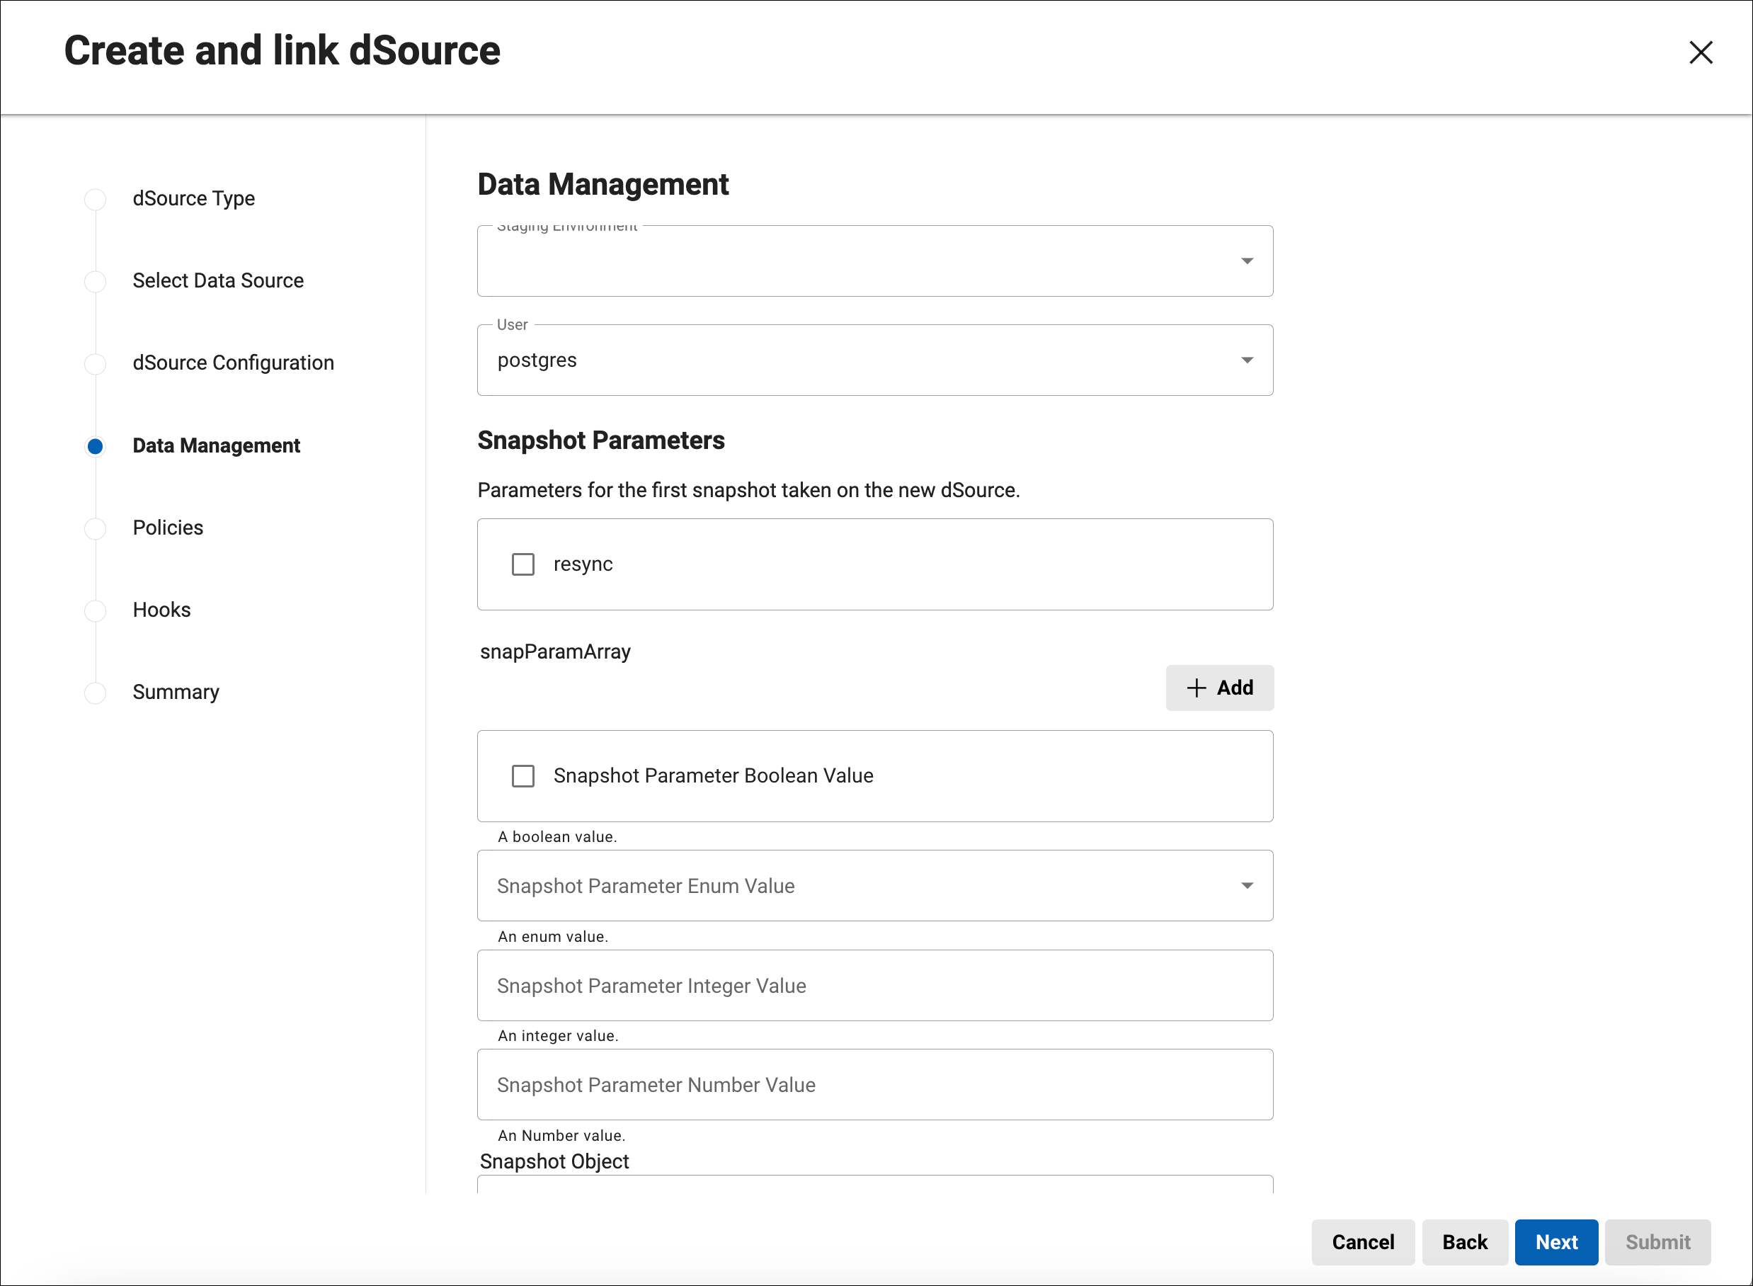Click the dSource Type step circle
This screenshot has width=1753, height=1286.
[95, 199]
